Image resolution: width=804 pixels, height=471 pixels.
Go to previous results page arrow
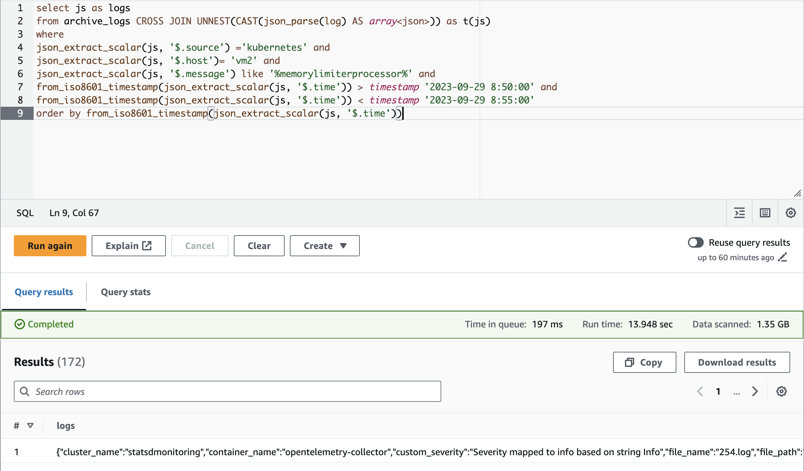pos(700,391)
